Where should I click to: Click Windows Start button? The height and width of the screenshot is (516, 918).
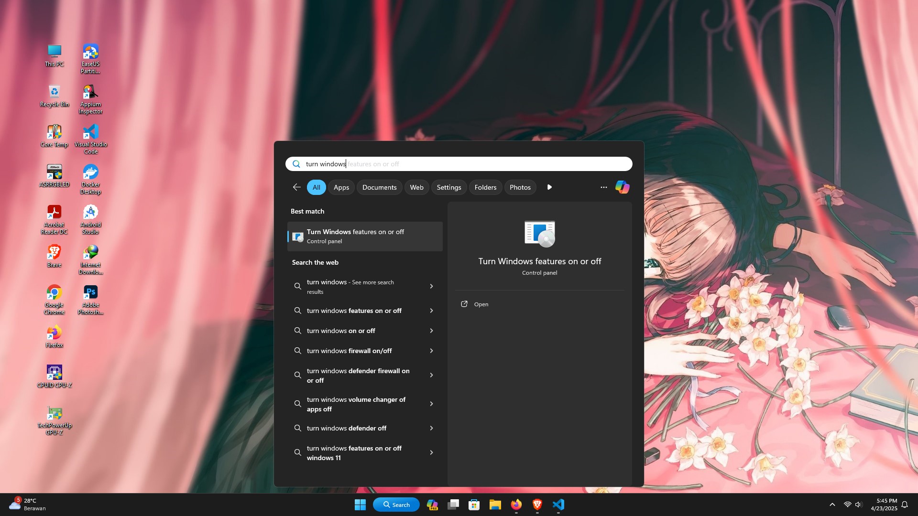click(x=360, y=505)
